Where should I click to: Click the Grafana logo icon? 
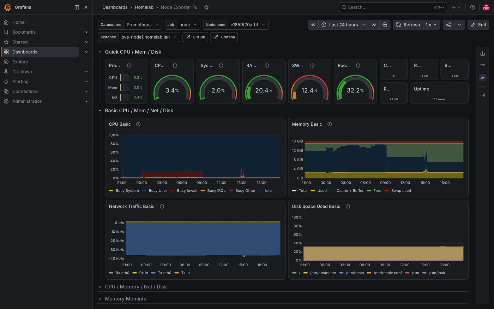point(7,7)
